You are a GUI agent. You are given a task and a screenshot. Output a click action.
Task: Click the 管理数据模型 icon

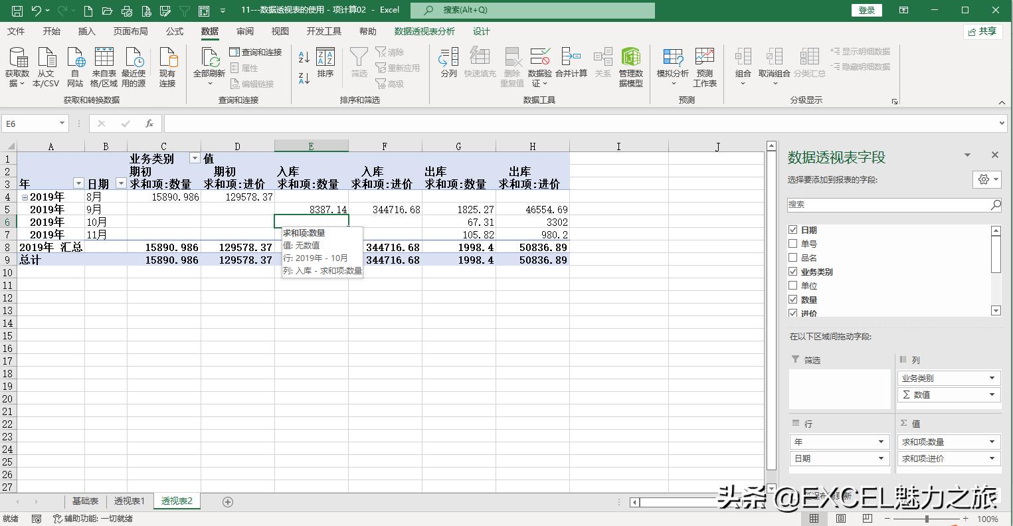pos(630,64)
